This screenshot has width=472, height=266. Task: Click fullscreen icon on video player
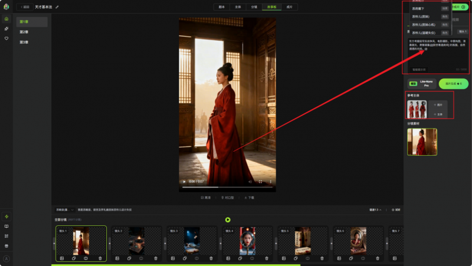click(x=260, y=182)
